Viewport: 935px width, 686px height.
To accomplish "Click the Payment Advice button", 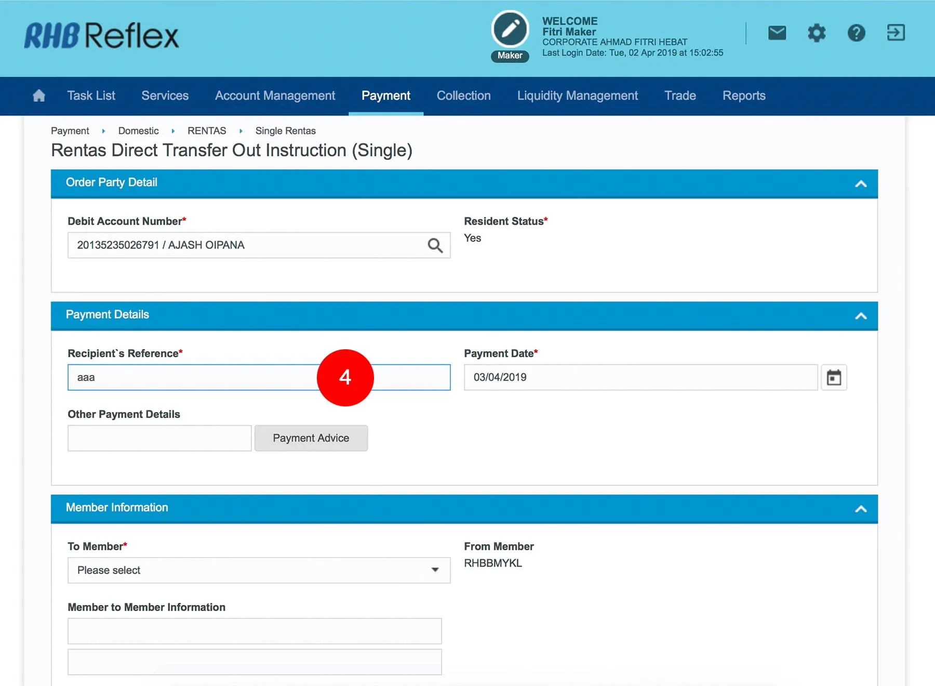I will pos(311,438).
